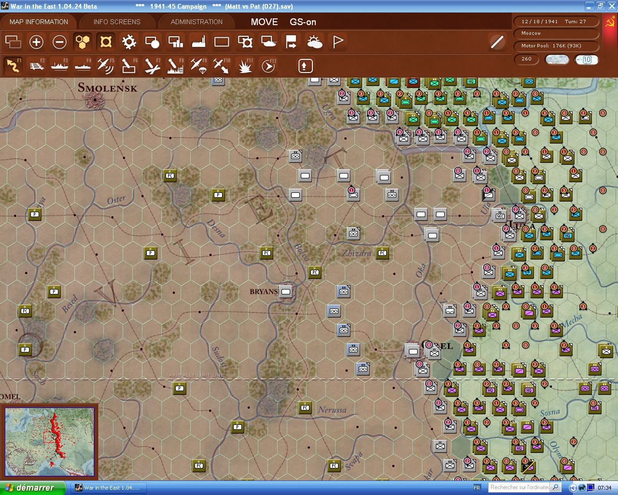Image resolution: width=618 pixels, height=495 pixels.
Task: Select F6 bomb unit mode
Action: coord(129,65)
